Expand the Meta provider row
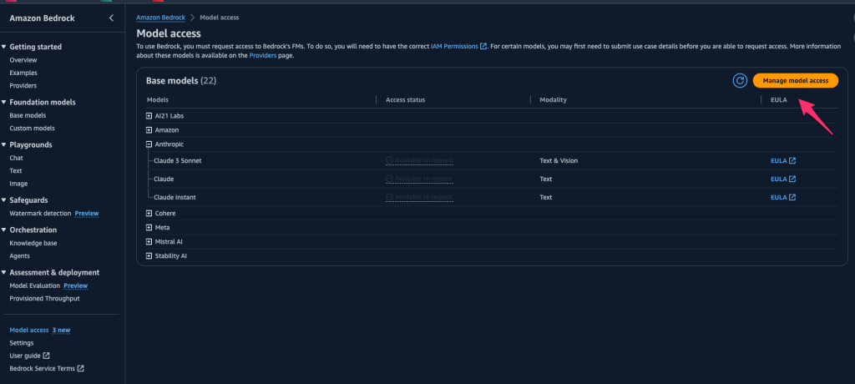The image size is (855, 384). (x=149, y=227)
